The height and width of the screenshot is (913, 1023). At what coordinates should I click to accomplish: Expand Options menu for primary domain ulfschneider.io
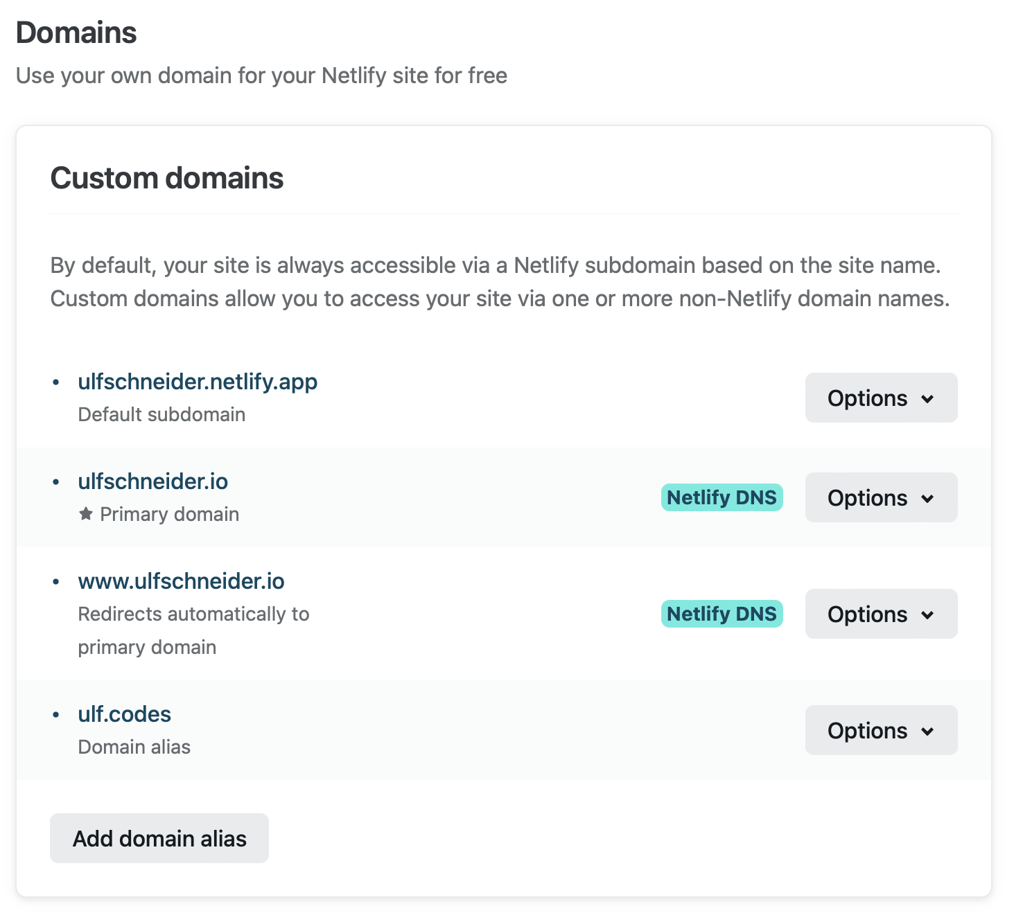[881, 497]
